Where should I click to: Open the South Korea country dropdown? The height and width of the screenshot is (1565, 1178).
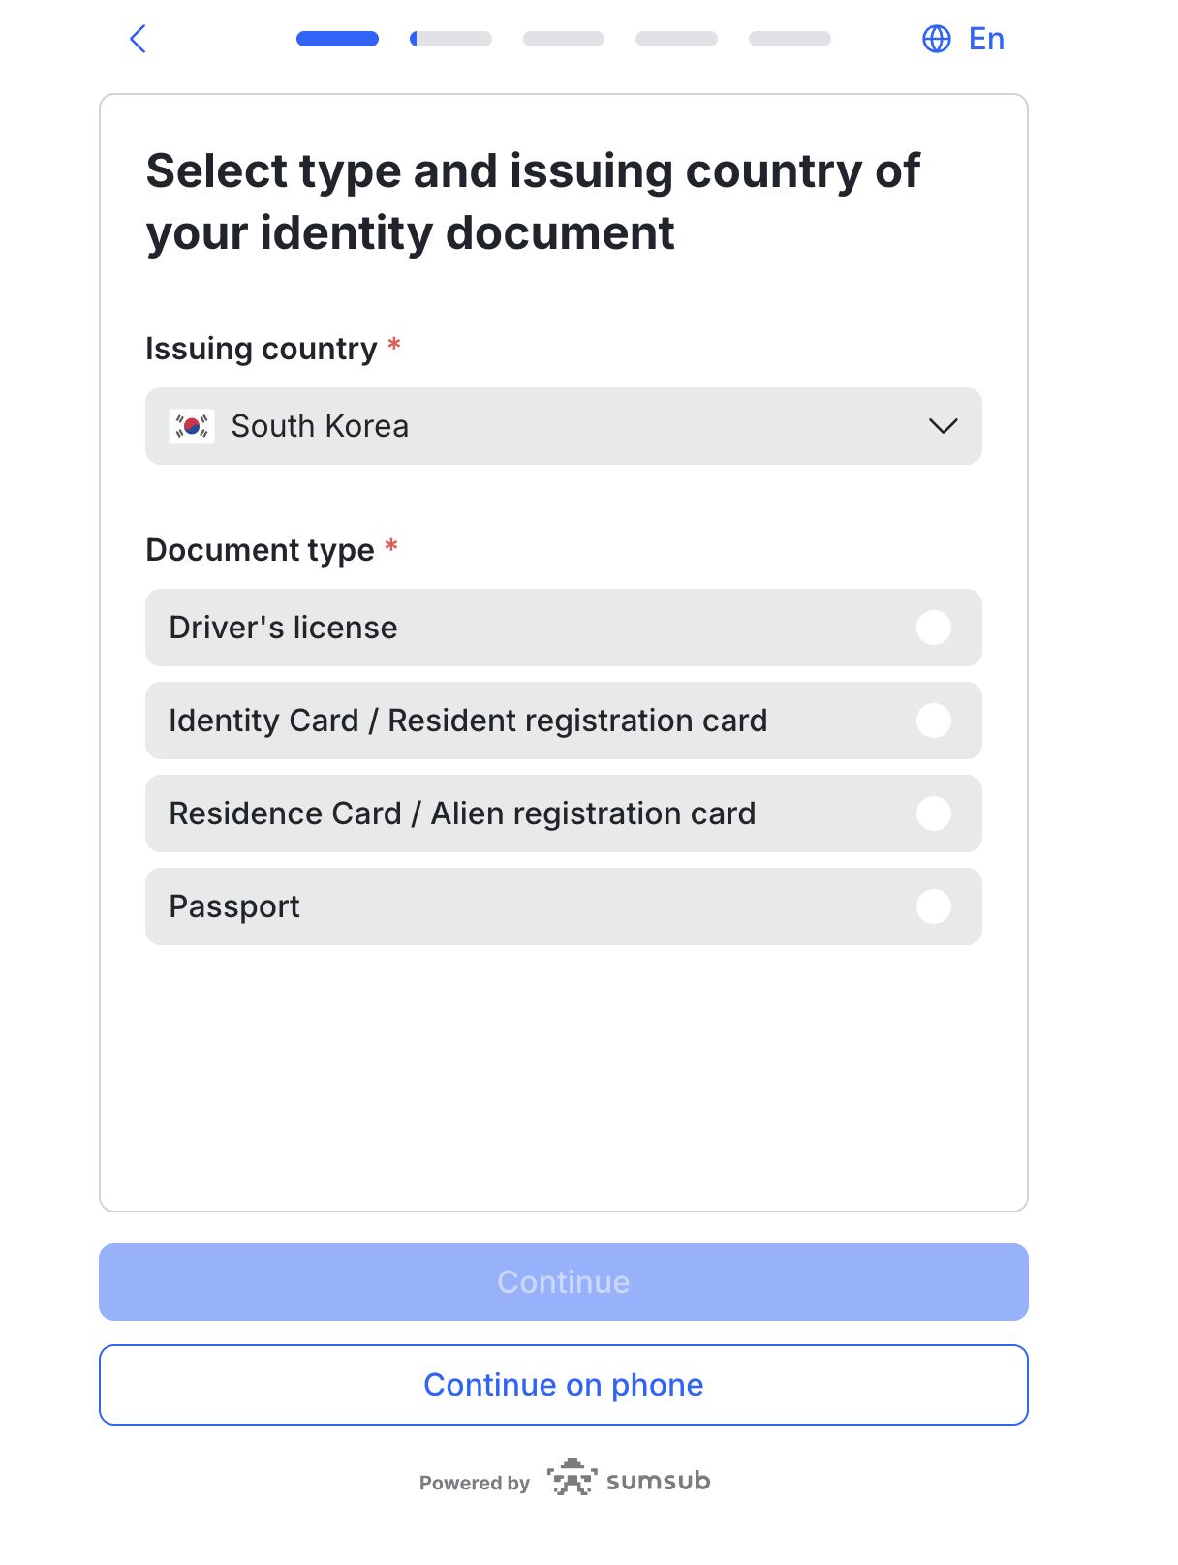click(564, 426)
